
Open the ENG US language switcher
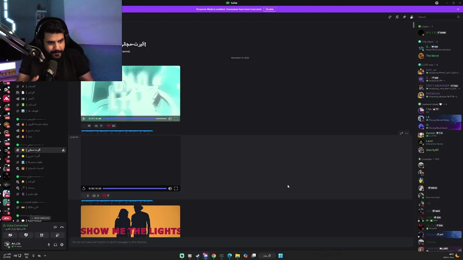(x=26, y=256)
